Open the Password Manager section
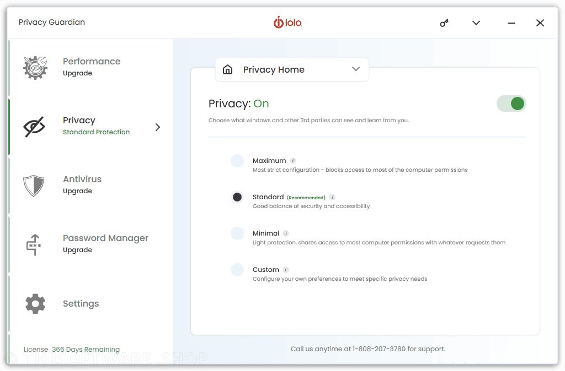 point(91,244)
